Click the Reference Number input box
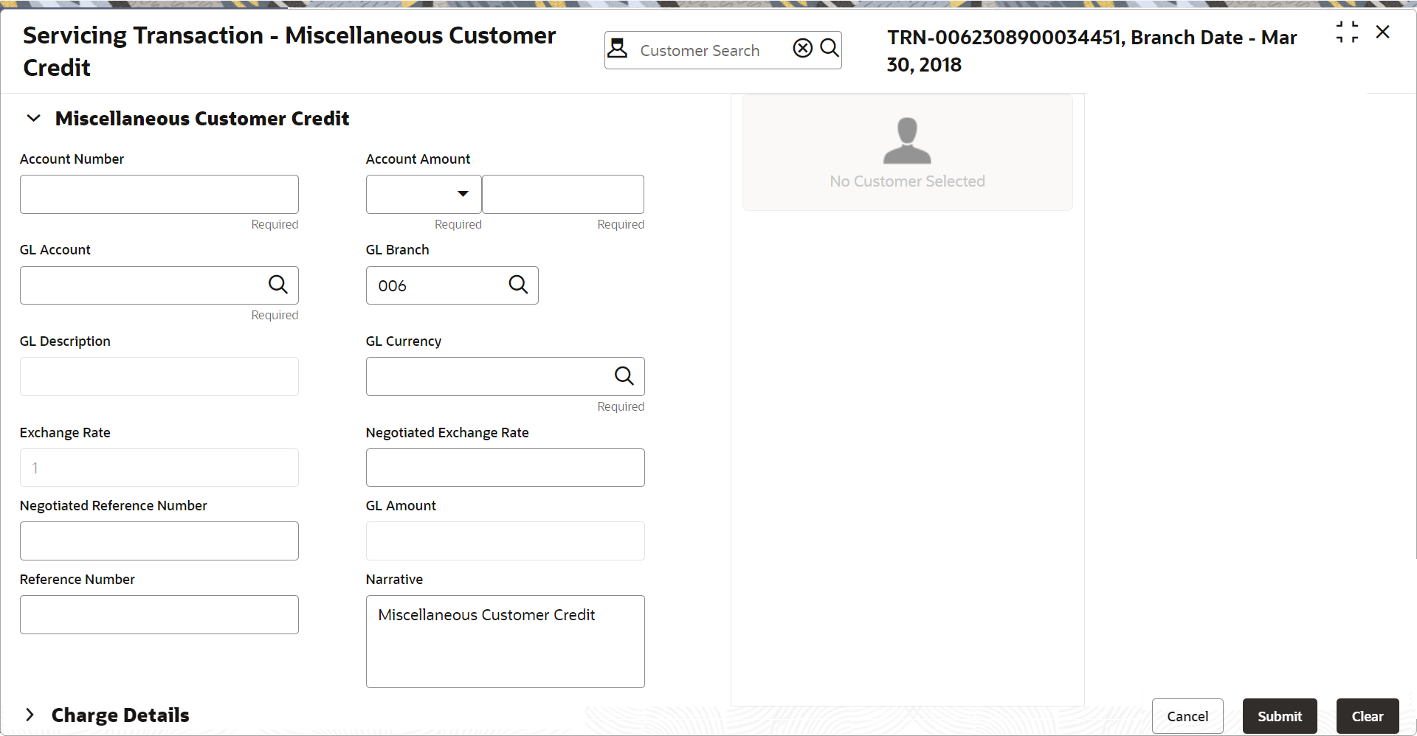The image size is (1417, 736). (x=159, y=614)
